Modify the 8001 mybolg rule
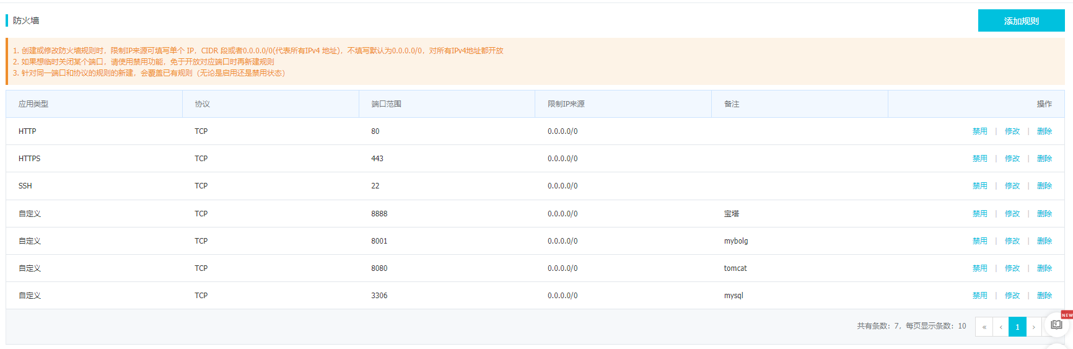Image resolution: width=1073 pixels, height=349 pixels. pos(1012,241)
